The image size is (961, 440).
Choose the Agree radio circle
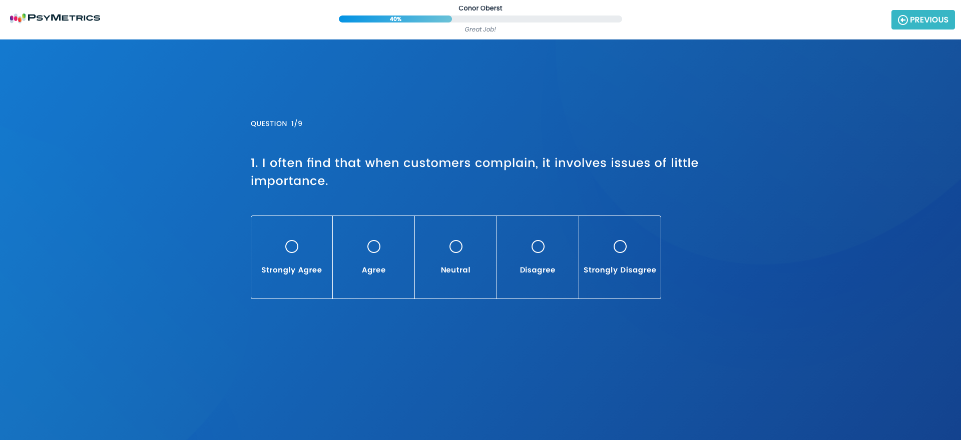[374, 246]
